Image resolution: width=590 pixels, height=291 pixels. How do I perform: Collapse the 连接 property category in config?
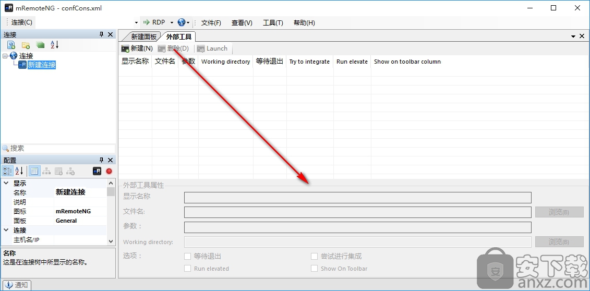[x=6, y=230]
